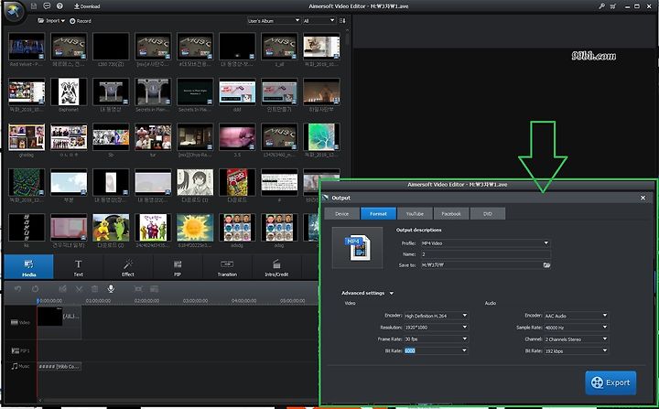Click the shopping cart purchase icon
Screen dimensions: 659x409
pyautogui.click(x=613, y=6)
